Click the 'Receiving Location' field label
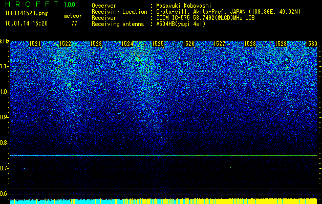This screenshot has width=322, height=204. [119, 12]
